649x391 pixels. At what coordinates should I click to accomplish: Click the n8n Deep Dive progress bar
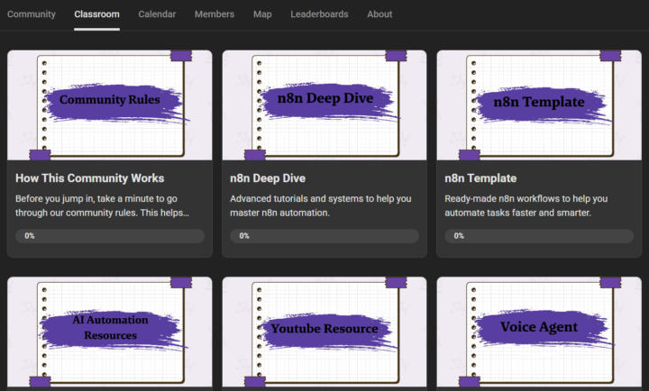pos(324,236)
